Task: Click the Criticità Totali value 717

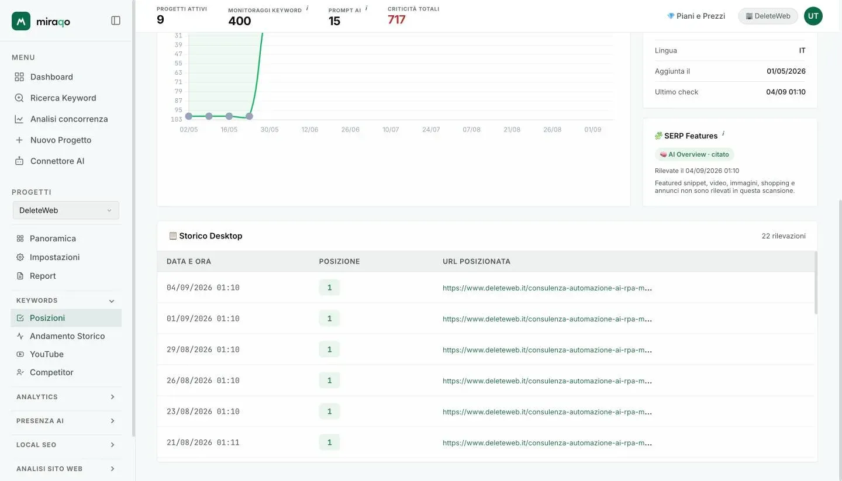Action: (396, 19)
